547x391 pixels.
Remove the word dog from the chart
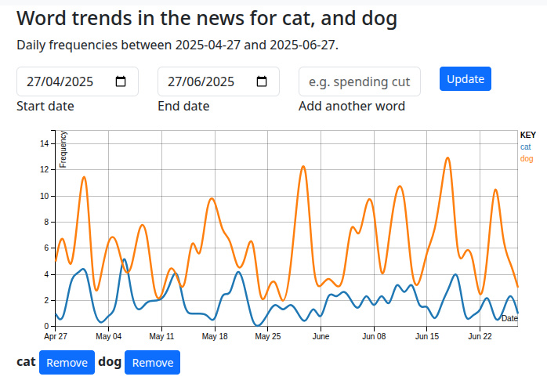point(152,363)
